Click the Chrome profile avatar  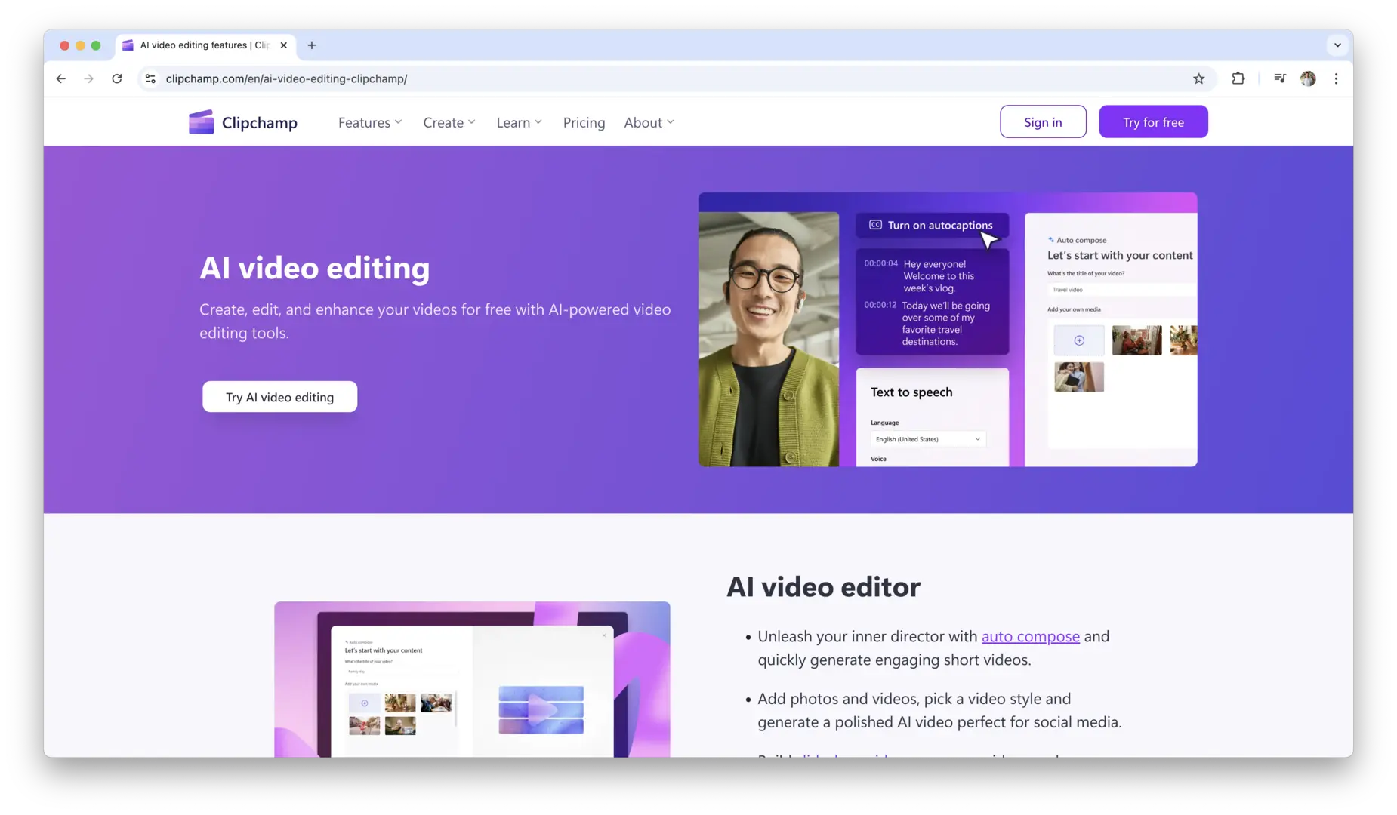point(1308,78)
